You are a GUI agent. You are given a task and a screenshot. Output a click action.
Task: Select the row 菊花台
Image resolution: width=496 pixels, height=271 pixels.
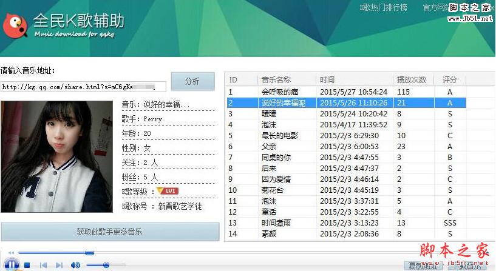coord(347,190)
